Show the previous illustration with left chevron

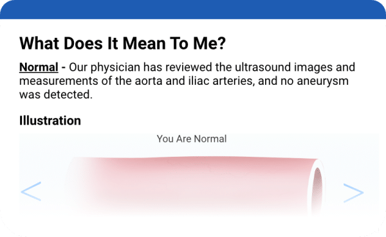point(31,191)
